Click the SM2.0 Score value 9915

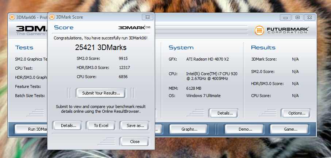pos(123,58)
